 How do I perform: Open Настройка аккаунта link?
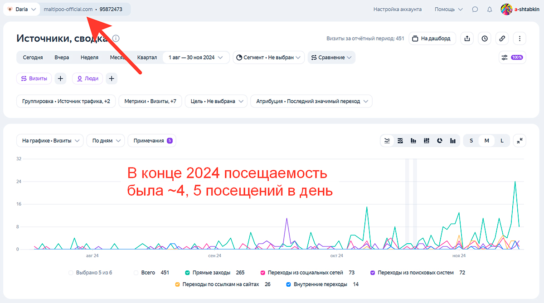(397, 9)
